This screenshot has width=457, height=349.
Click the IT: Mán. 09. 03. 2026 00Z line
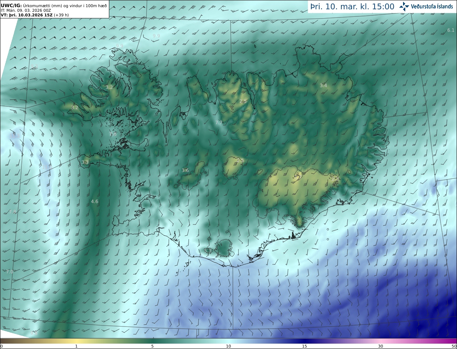(26, 10)
